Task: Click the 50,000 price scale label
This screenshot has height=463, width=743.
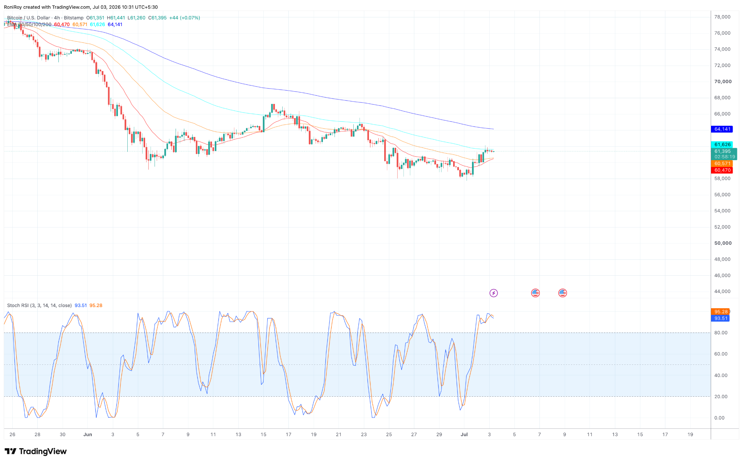Action: [723, 243]
